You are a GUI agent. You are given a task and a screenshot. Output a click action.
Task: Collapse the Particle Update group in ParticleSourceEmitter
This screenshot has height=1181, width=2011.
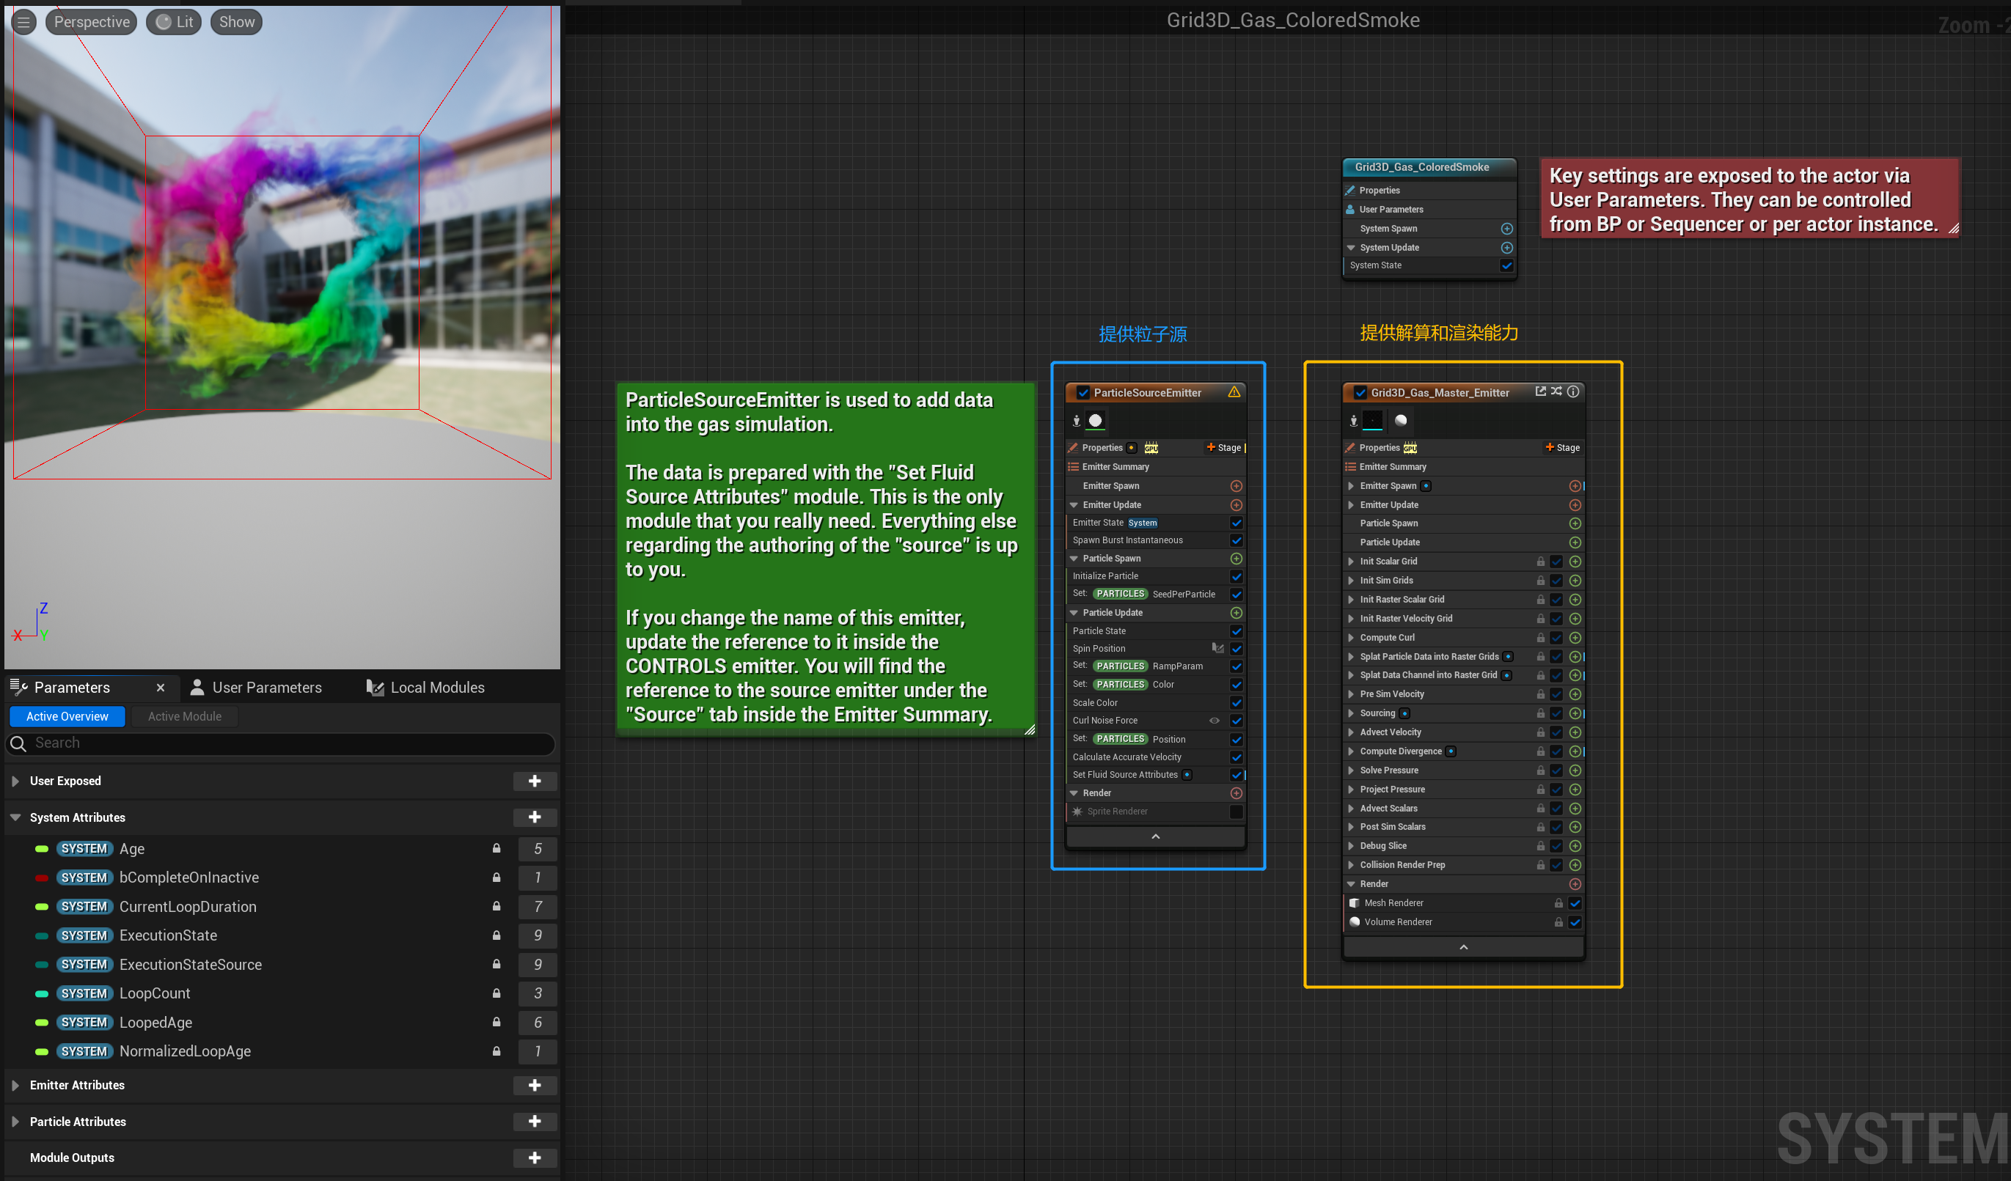1074,612
